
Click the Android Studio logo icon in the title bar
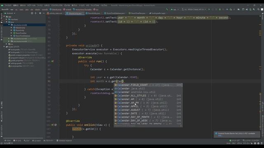(x=2, y=5)
